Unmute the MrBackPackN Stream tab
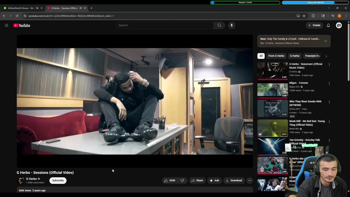Image resolution: width=350 pixels, height=197 pixels. click(x=37, y=8)
